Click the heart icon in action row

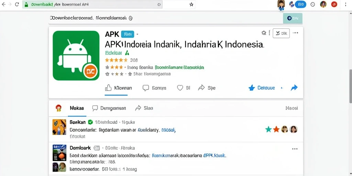tap(180, 88)
